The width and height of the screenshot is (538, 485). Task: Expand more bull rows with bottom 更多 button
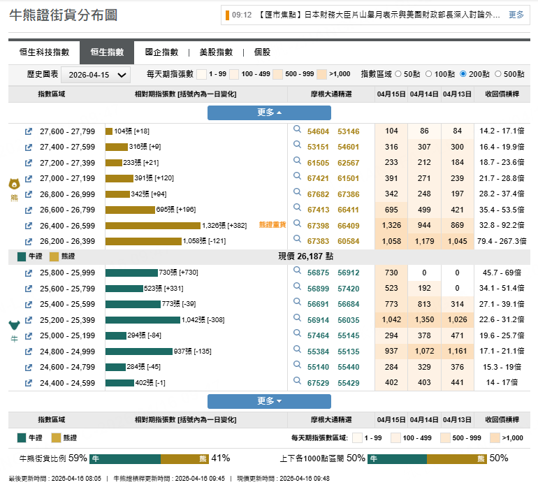coord(269,401)
